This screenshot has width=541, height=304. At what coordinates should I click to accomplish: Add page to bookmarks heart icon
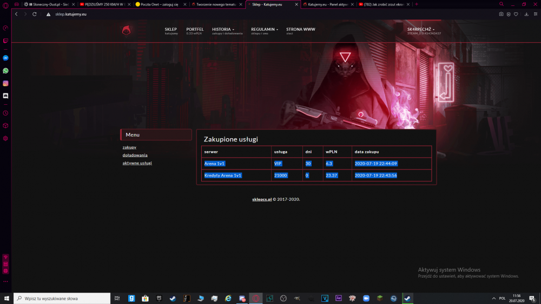(x=516, y=14)
